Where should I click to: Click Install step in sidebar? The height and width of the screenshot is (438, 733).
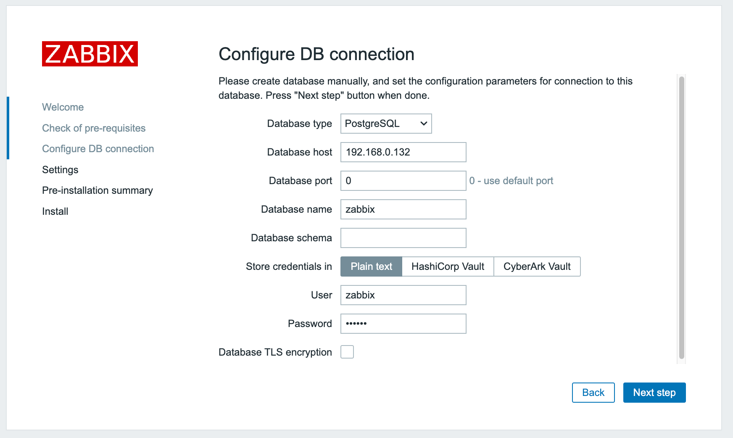pyautogui.click(x=55, y=211)
